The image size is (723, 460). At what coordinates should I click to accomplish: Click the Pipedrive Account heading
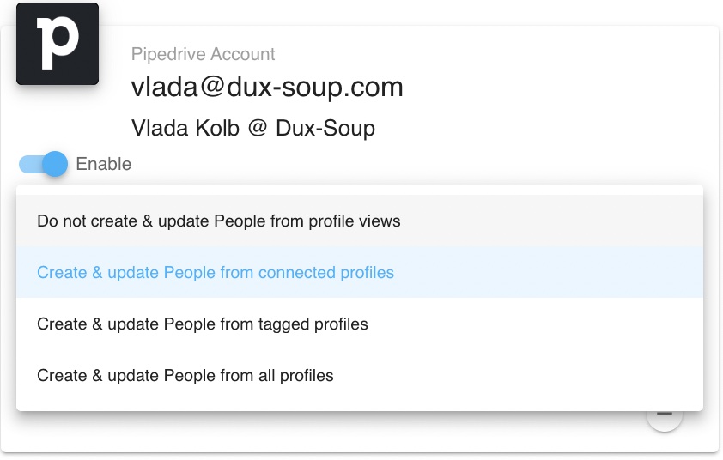pyautogui.click(x=203, y=54)
